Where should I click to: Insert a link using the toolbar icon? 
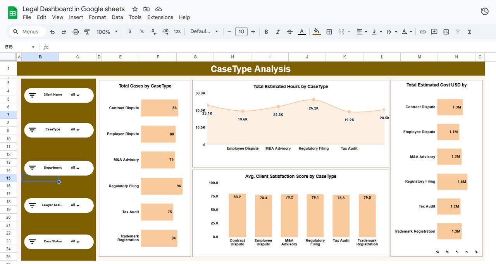coord(423,31)
